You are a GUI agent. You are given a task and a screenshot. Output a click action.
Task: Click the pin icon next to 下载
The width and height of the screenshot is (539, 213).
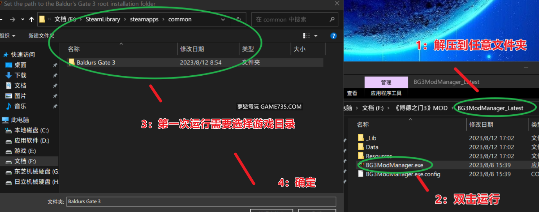tap(55, 75)
